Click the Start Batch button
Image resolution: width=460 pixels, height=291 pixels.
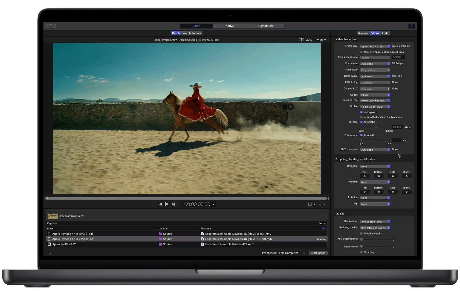(318, 253)
